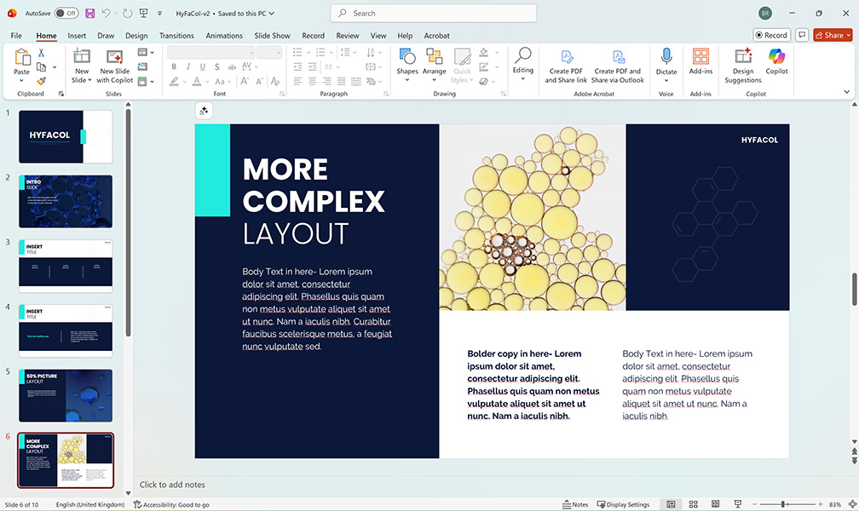This screenshot has width=859, height=511.
Task: Open the Transitions tab
Action: point(176,36)
